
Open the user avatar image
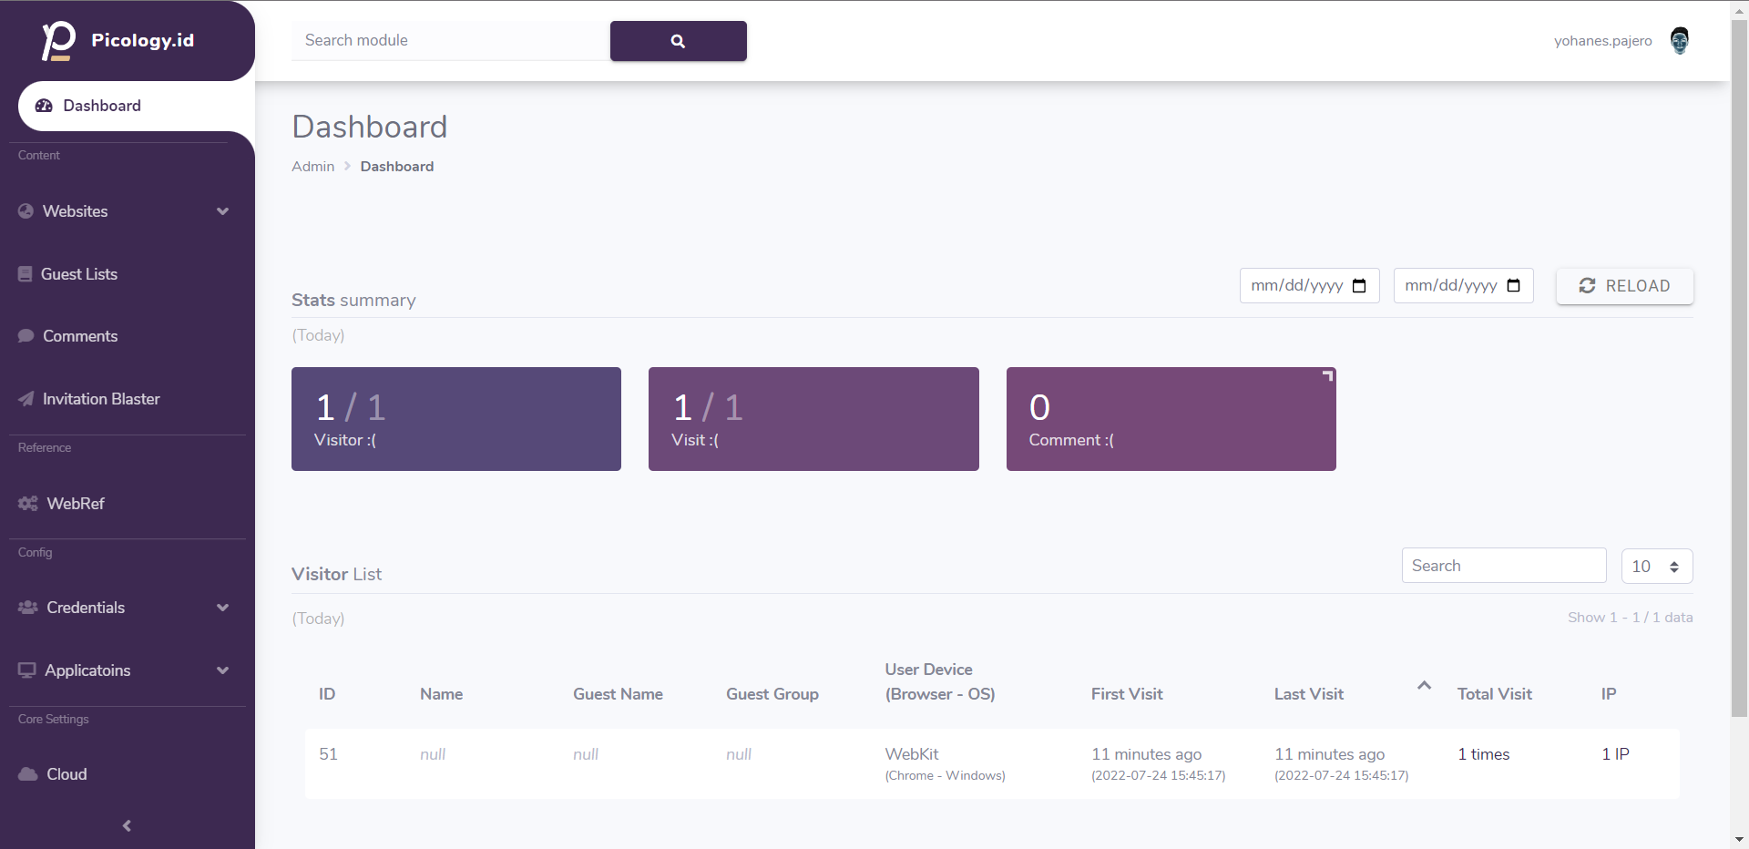click(1680, 40)
